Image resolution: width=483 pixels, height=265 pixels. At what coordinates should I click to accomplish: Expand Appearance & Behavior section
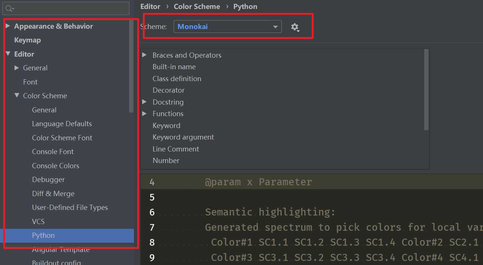coord(7,26)
